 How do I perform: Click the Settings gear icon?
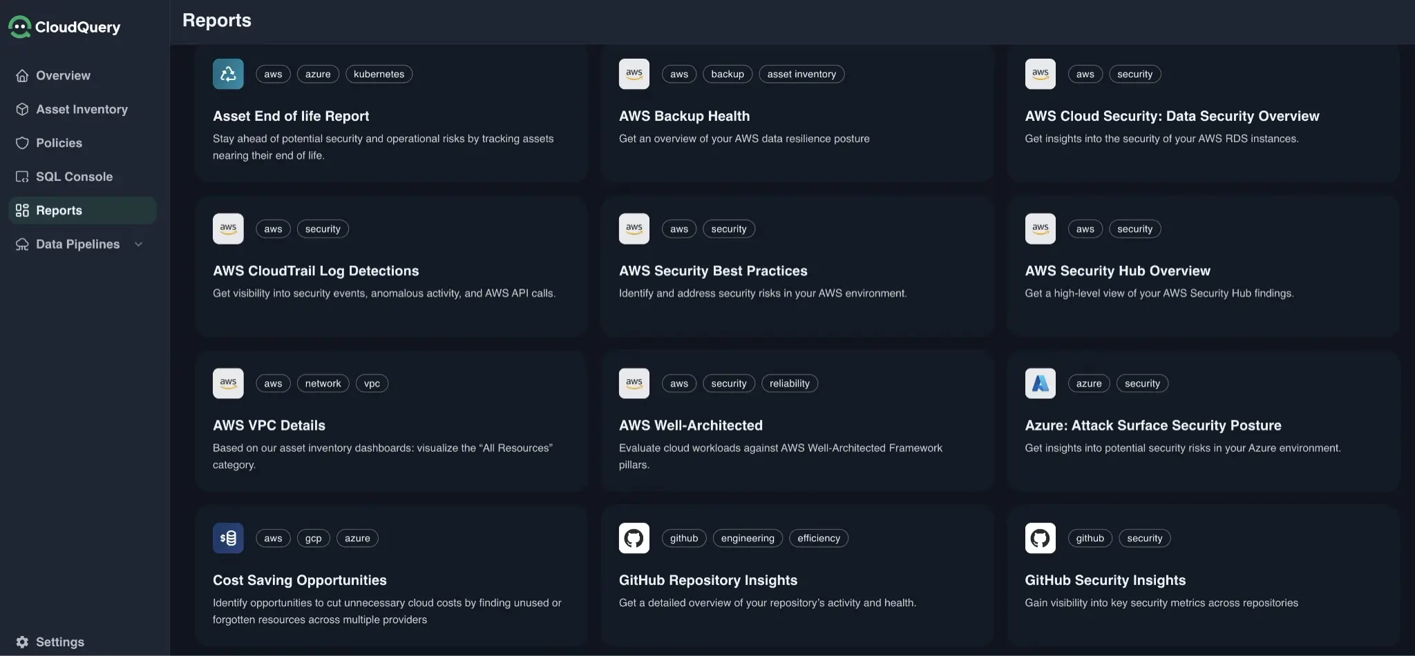coord(22,642)
